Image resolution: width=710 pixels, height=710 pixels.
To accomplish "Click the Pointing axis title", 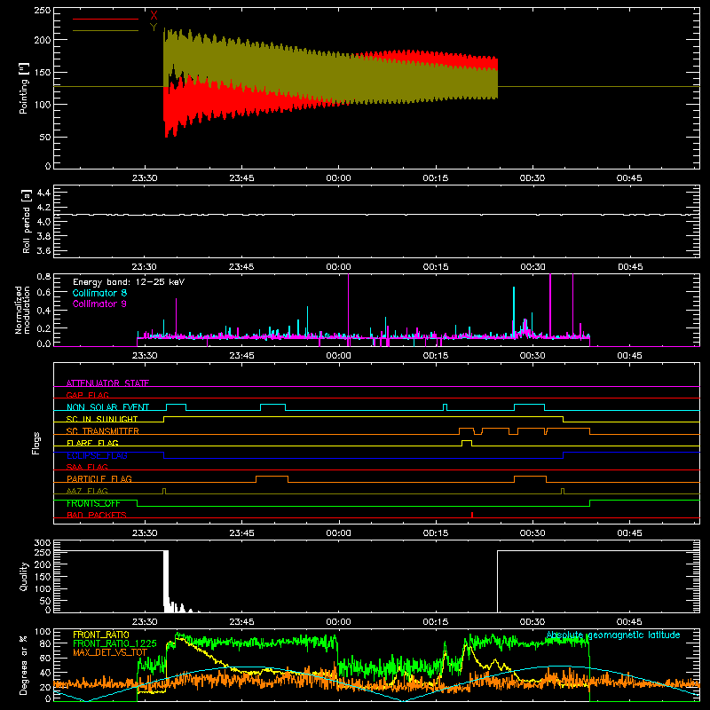I will pyautogui.click(x=24, y=88).
